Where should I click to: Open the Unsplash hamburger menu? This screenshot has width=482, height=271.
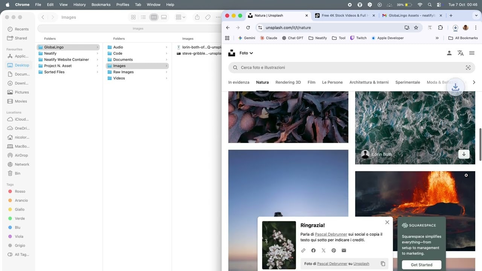pos(472,53)
